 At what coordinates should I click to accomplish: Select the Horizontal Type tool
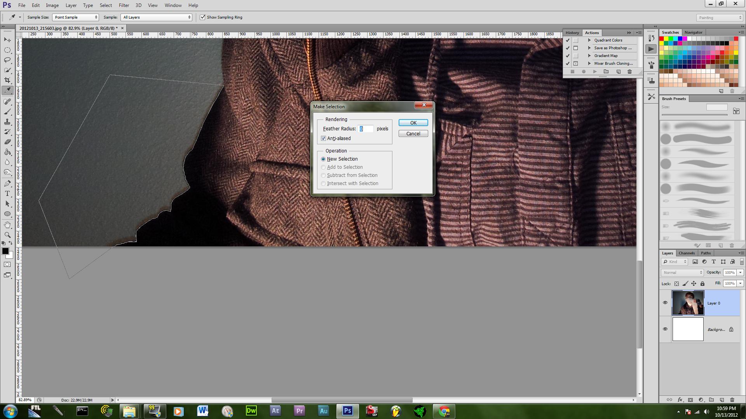click(7, 194)
